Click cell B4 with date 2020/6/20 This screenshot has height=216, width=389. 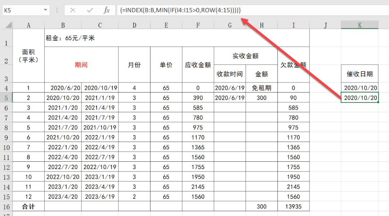63,88
